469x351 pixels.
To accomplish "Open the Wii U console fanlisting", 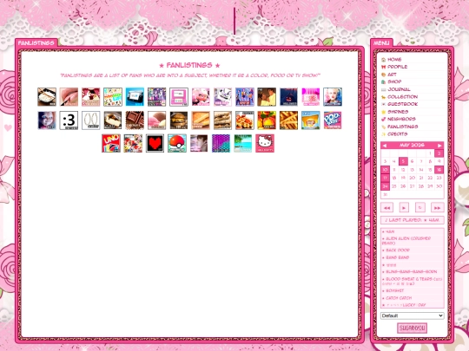I will [135, 97].
